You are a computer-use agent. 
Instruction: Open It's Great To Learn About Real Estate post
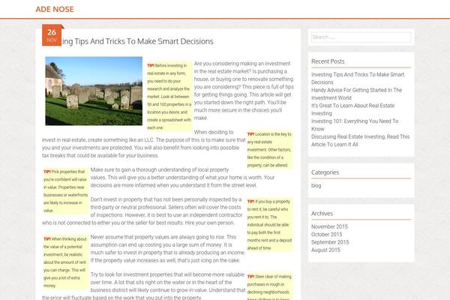(x=352, y=109)
